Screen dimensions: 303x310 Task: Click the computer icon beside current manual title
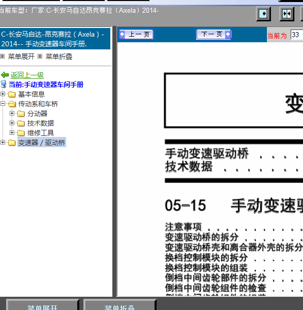4,84
